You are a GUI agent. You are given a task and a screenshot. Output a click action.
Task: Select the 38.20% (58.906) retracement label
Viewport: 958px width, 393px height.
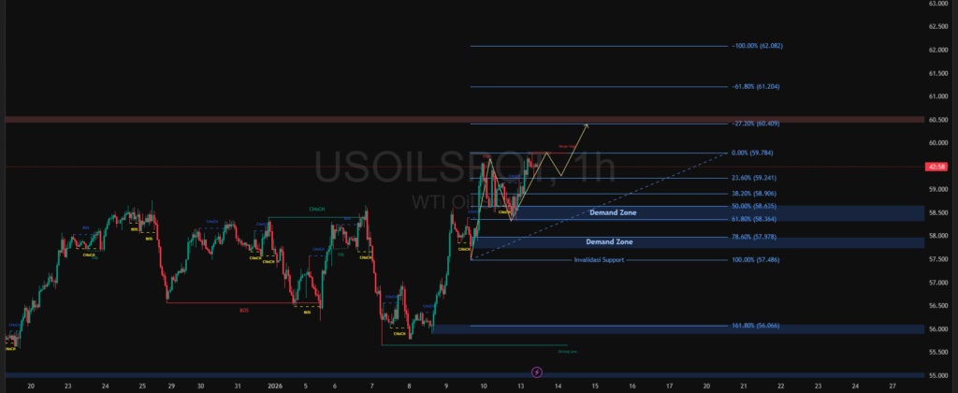click(756, 194)
